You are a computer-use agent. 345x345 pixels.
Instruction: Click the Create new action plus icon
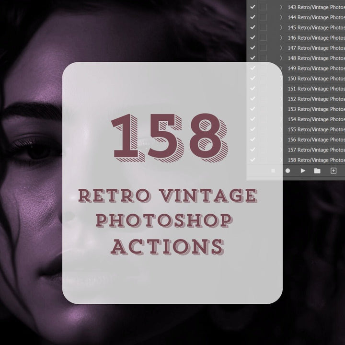[333, 171]
